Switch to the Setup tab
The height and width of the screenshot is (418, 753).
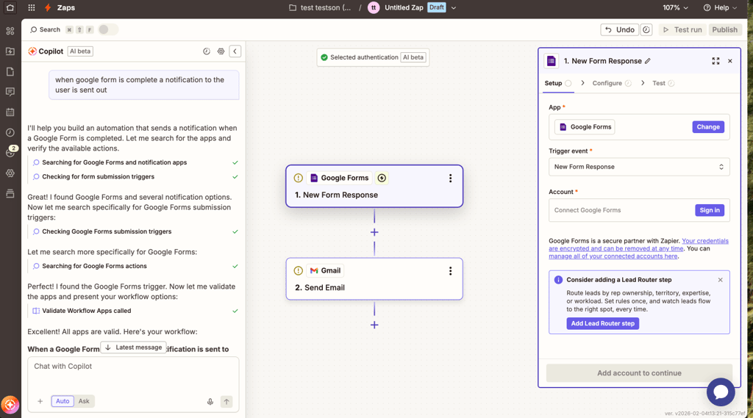tap(557, 83)
